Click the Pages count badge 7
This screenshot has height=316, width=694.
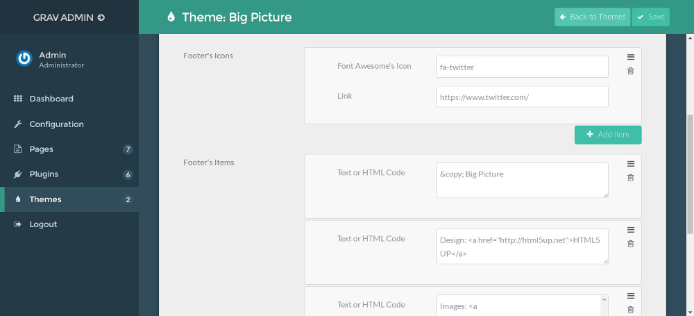(128, 149)
